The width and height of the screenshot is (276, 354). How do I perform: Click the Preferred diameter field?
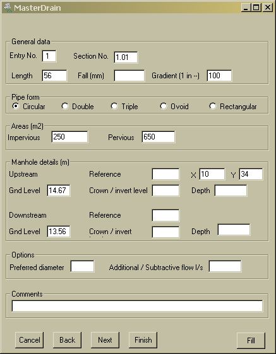pos(82,266)
